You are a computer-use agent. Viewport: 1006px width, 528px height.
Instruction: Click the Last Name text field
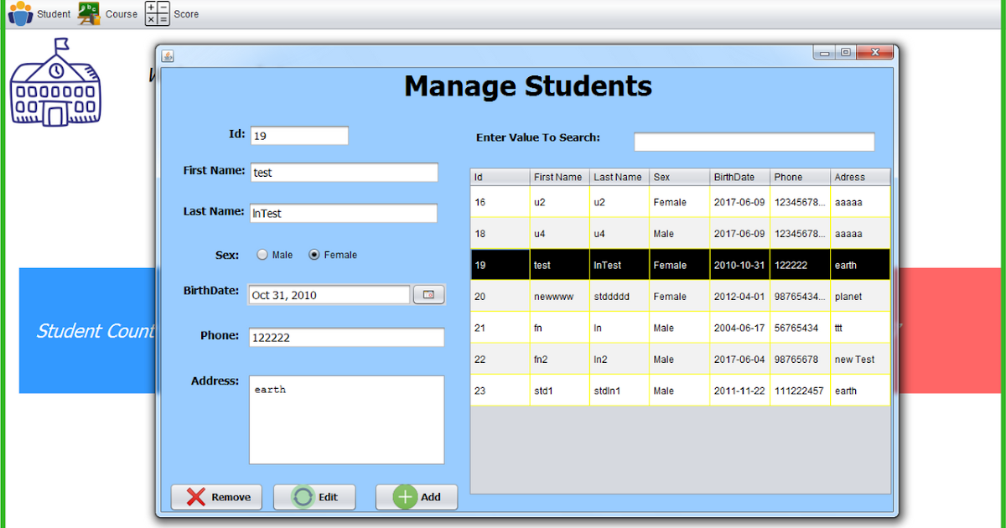pos(343,213)
